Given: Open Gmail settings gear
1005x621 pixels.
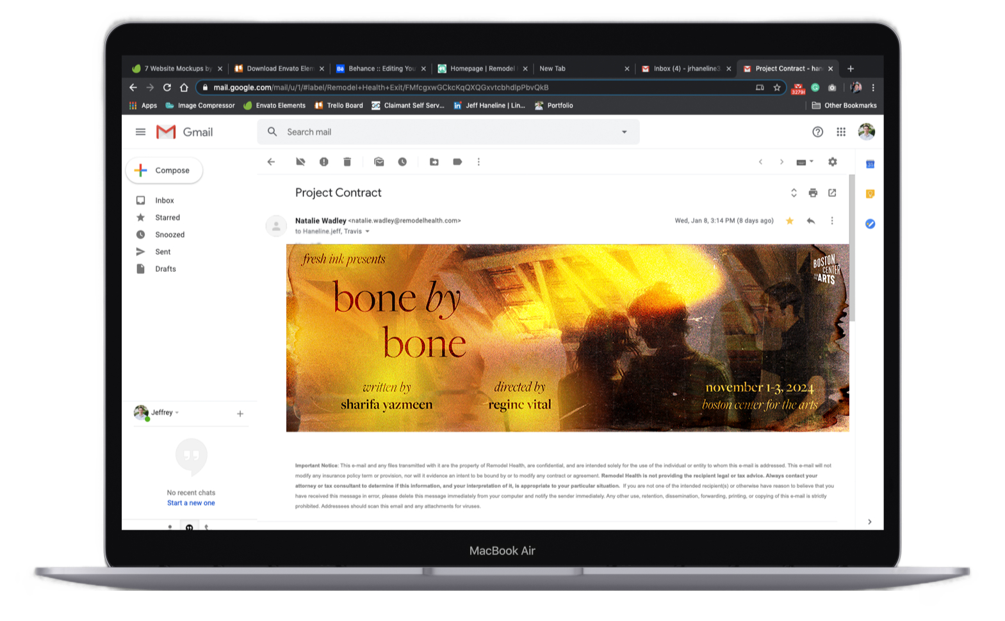Looking at the screenshot, I should (833, 162).
